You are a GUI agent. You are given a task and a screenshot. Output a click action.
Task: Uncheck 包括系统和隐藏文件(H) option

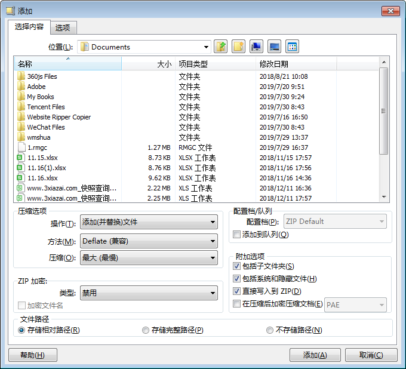tap(236, 279)
